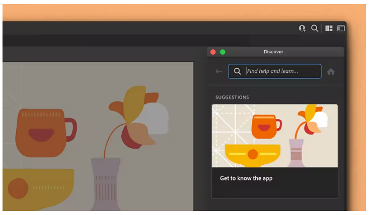Go back with the Discover back arrow

point(218,71)
